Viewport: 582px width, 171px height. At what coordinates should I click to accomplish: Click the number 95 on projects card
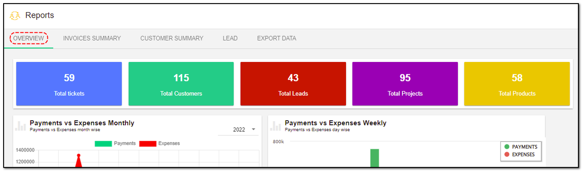tap(405, 78)
